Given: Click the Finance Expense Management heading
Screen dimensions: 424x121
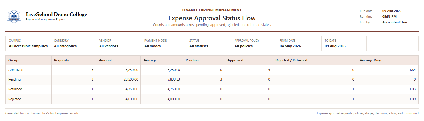Looking at the screenshot, I should pyautogui.click(x=212, y=10).
